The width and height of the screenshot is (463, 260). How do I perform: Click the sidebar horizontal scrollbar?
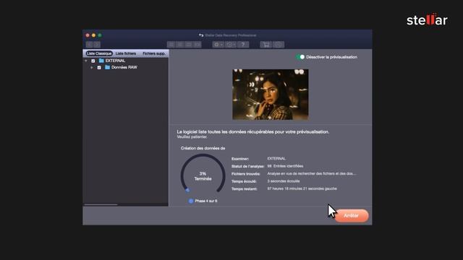coord(101,204)
